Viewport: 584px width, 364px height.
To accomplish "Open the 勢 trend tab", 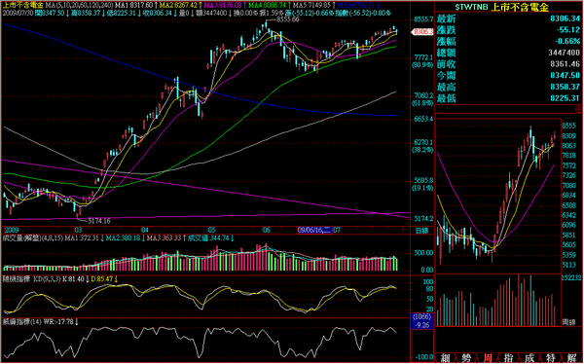I will click(x=466, y=358).
